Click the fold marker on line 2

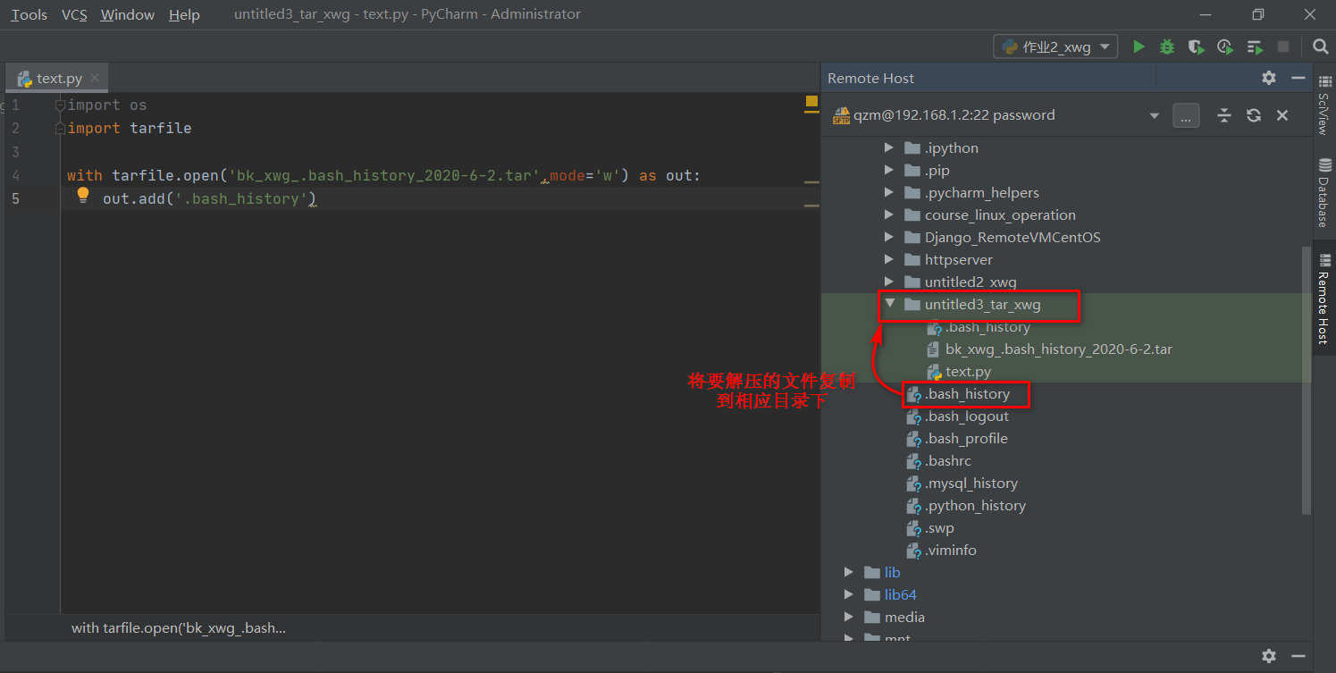click(60, 128)
